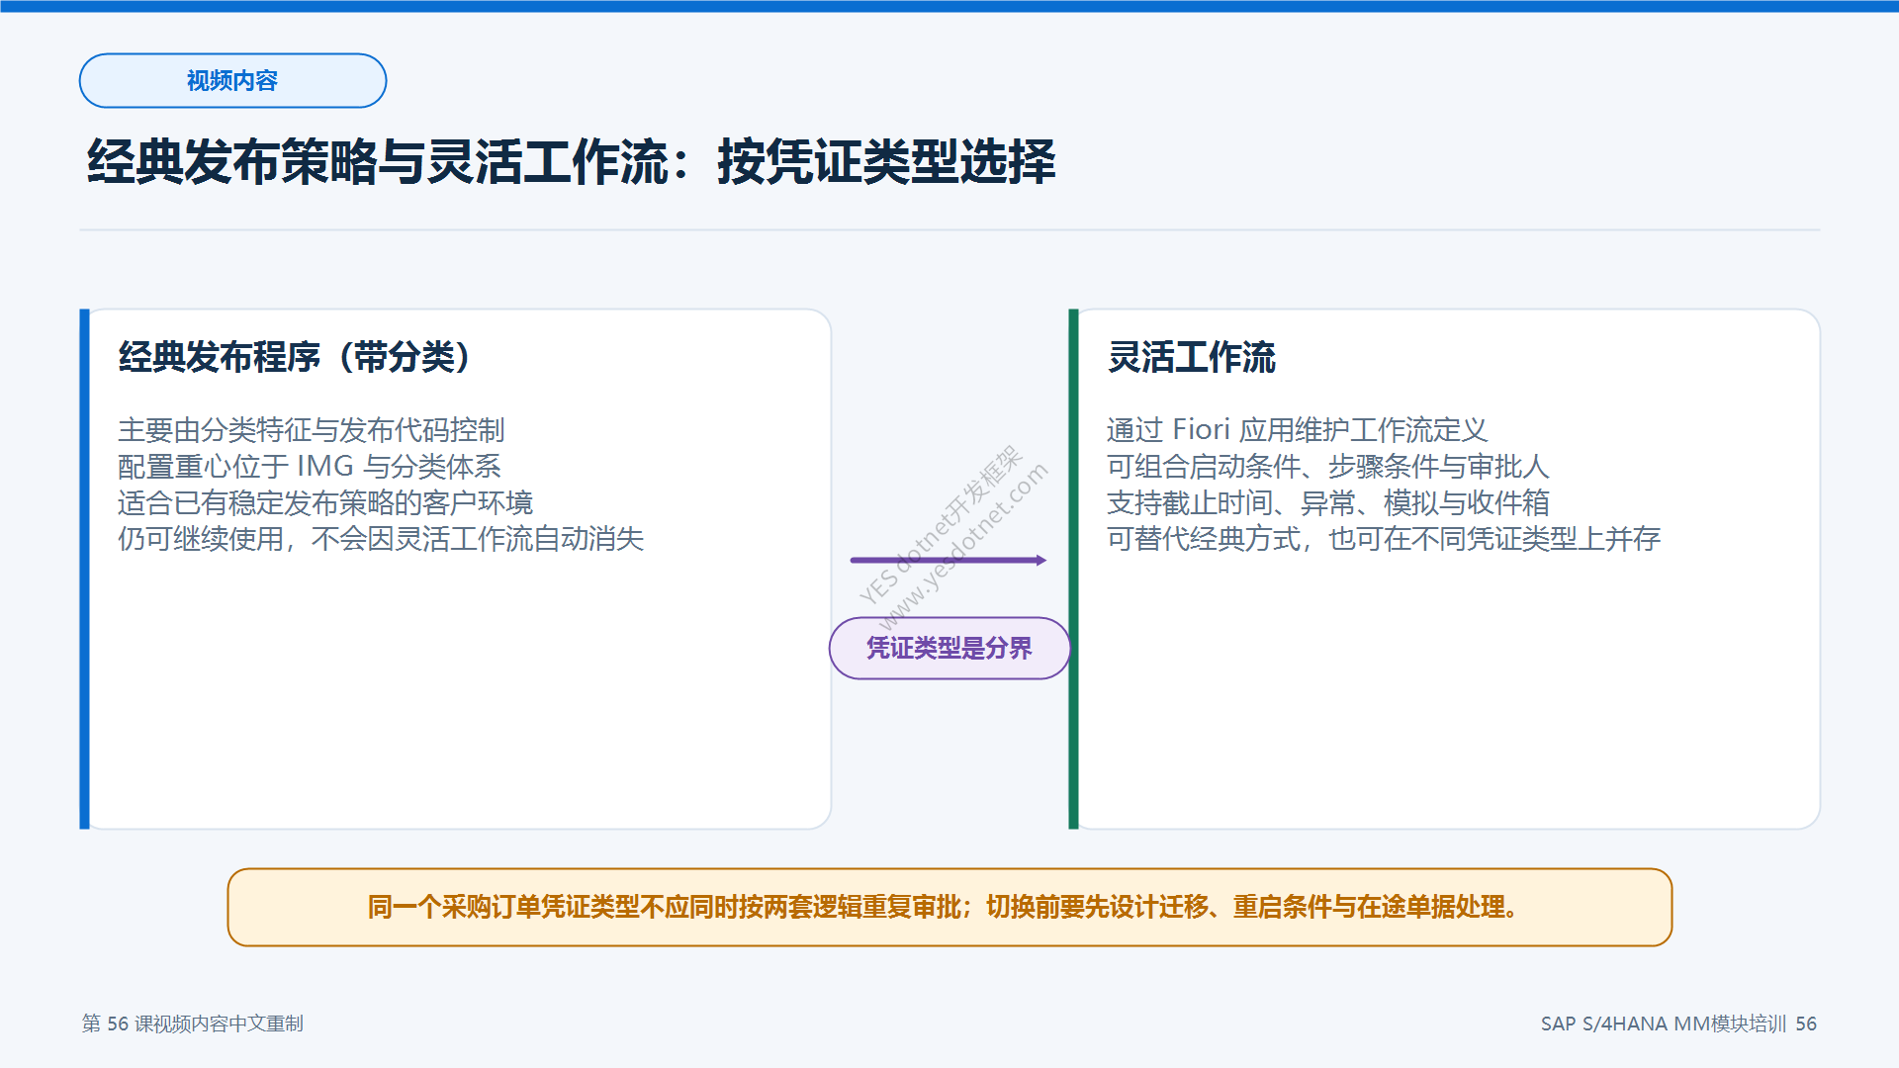The height and width of the screenshot is (1068, 1899).
Task: Click the orange note about 同一个采购订单凭证类型
Action: pyautogui.click(x=949, y=908)
